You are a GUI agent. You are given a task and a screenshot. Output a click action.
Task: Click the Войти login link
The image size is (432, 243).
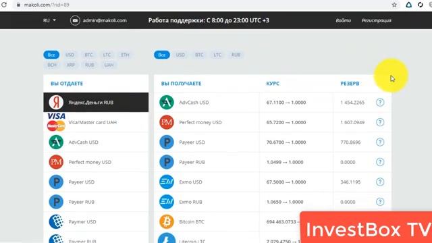click(343, 20)
